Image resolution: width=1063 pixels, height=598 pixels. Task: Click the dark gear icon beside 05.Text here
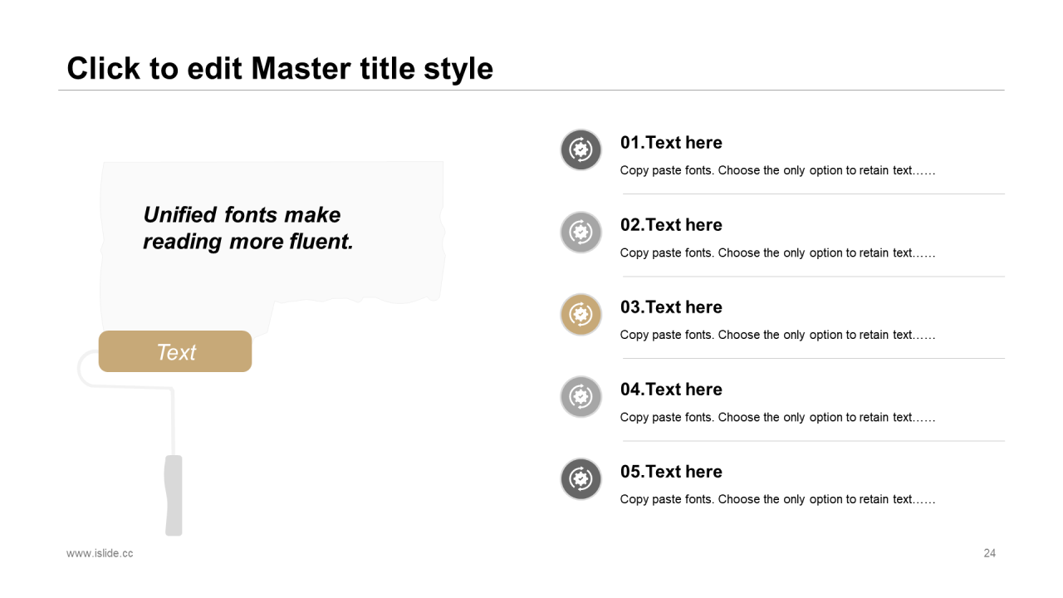tap(580, 479)
